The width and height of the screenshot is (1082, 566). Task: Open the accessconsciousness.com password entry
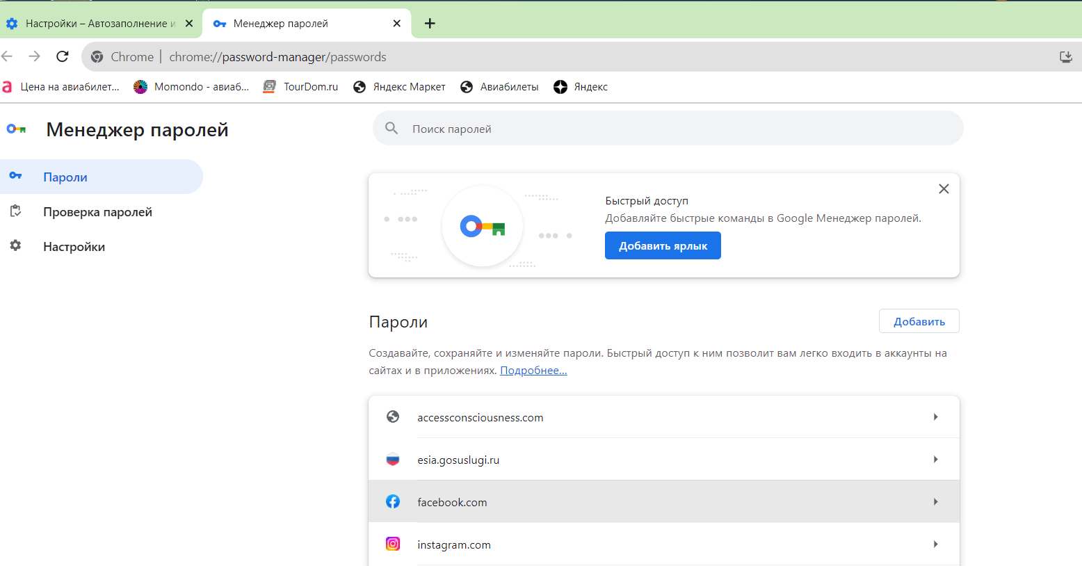[x=664, y=417]
